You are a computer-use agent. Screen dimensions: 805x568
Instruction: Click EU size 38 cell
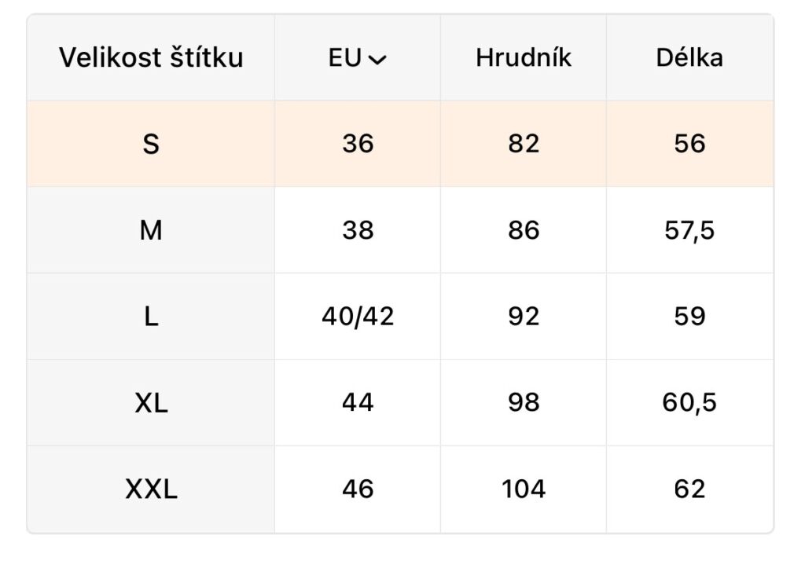pyautogui.click(x=358, y=231)
